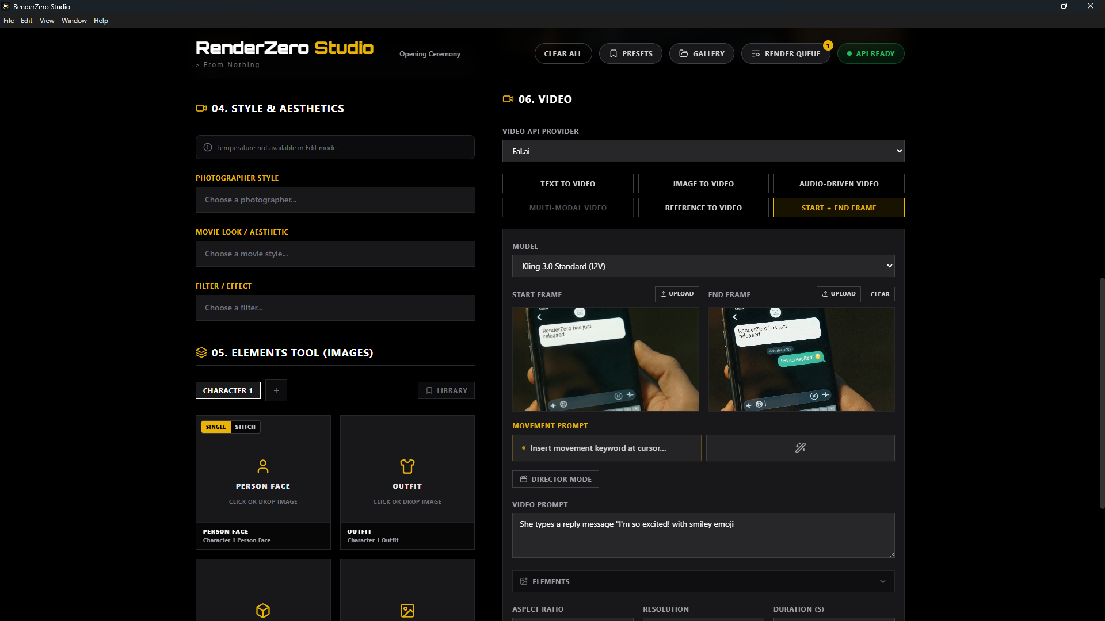This screenshot has height=621, width=1105.
Task: Clear the end frame image
Action: click(879, 294)
